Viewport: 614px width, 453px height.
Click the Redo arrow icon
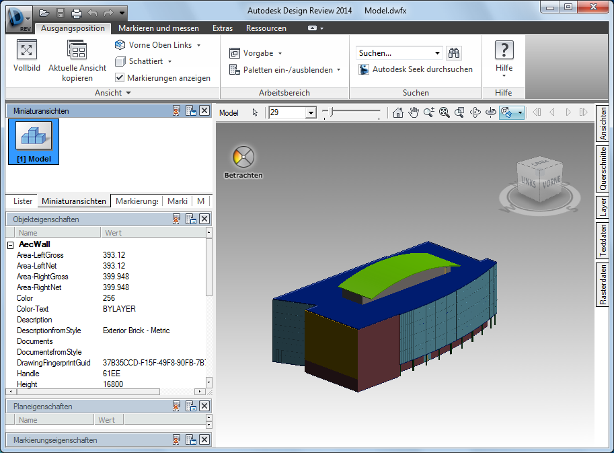click(108, 13)
